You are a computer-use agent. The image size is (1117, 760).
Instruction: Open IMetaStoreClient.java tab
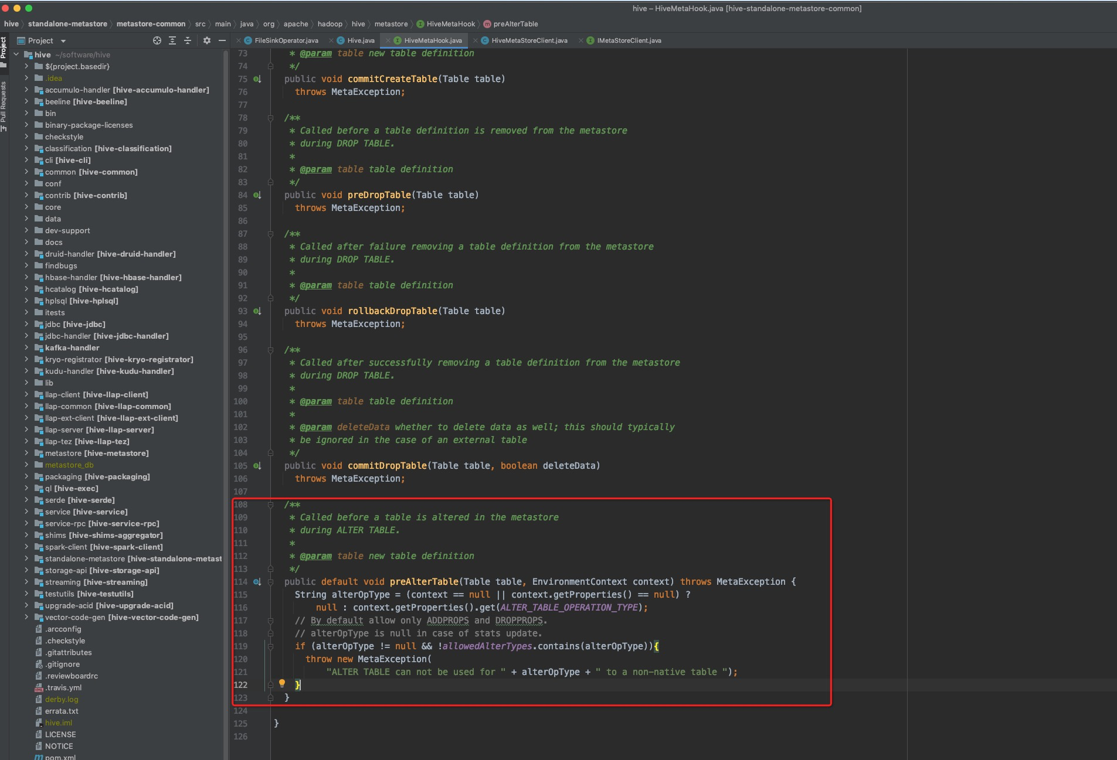pyautogui.click(x=623, y=40)
